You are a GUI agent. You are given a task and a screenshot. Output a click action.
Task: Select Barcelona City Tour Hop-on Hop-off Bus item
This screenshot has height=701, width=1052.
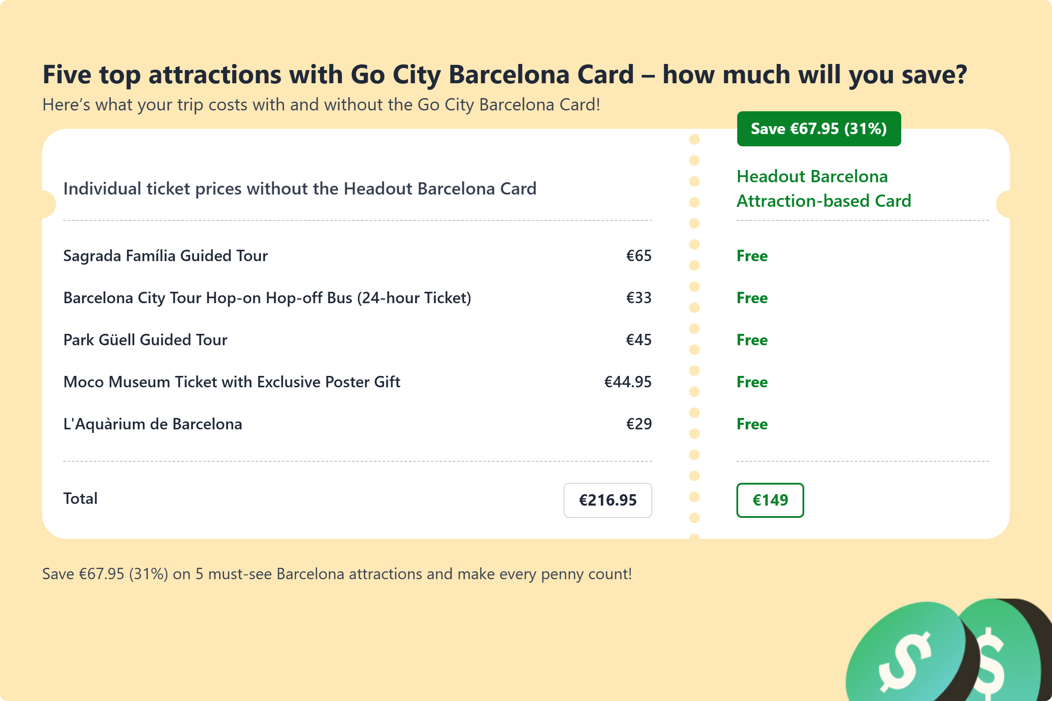[x=267, y=298]
